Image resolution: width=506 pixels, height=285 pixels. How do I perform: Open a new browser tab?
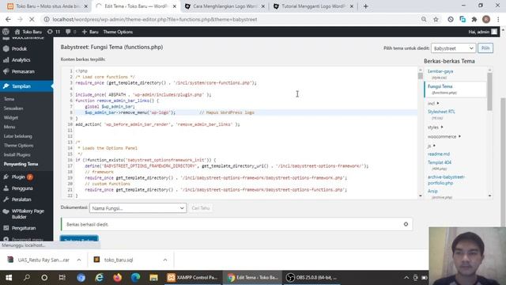point(365,6)
